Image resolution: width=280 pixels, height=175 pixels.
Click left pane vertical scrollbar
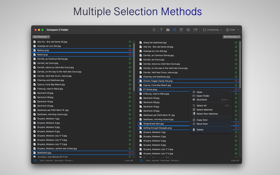[134, 67]
